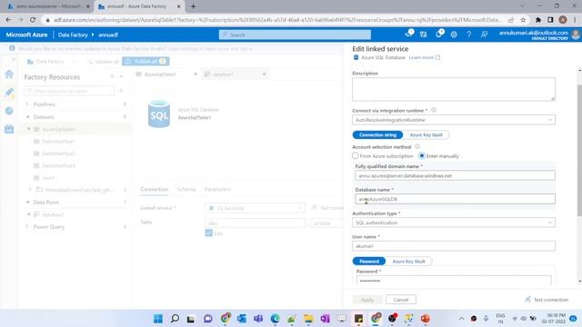Click the User name field
582x327 pixels.
point(454,246)
